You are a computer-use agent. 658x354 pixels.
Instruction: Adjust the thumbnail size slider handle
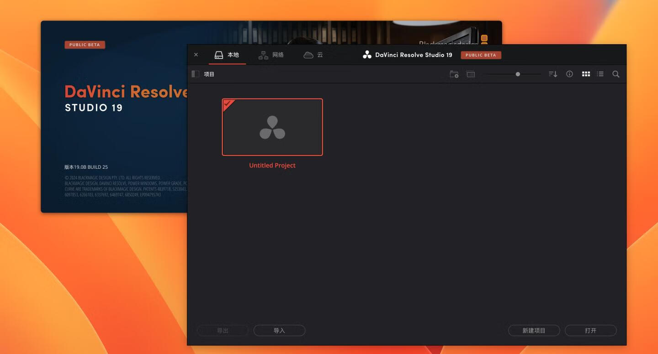518,74
